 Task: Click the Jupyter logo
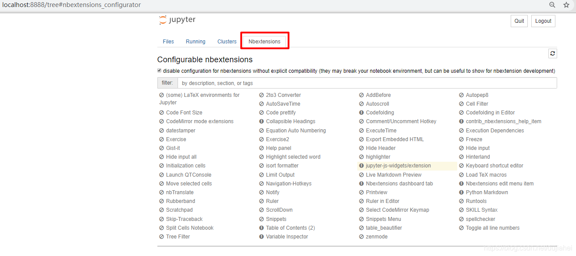[x=177, y=20]
